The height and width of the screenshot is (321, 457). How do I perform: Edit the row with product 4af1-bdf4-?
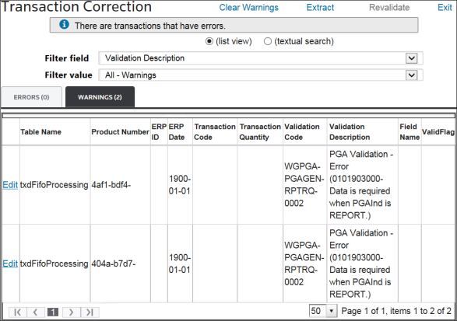point(10,185)
